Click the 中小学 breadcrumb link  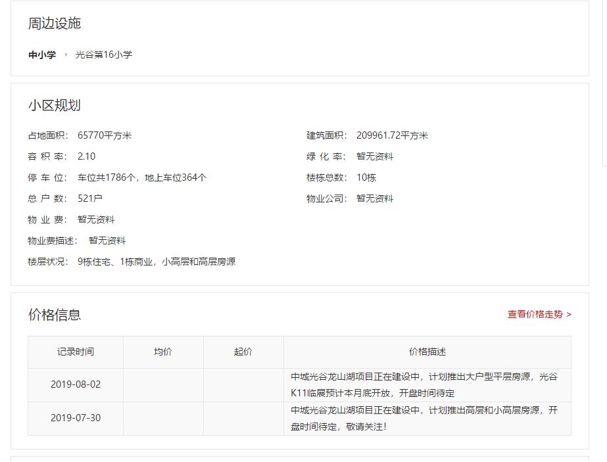(x=42, y=55)
